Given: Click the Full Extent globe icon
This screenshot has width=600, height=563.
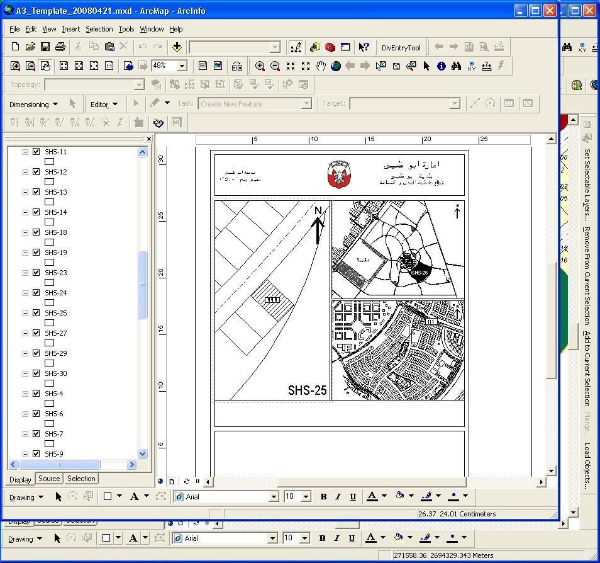Looking at the screenshot, I should (336, 66).
